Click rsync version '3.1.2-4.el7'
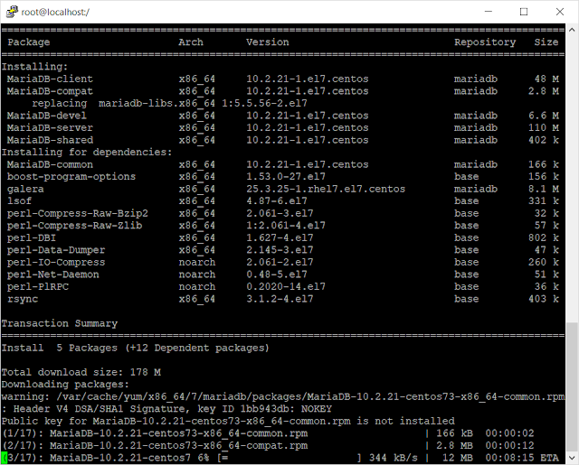 tap(280, 299)
